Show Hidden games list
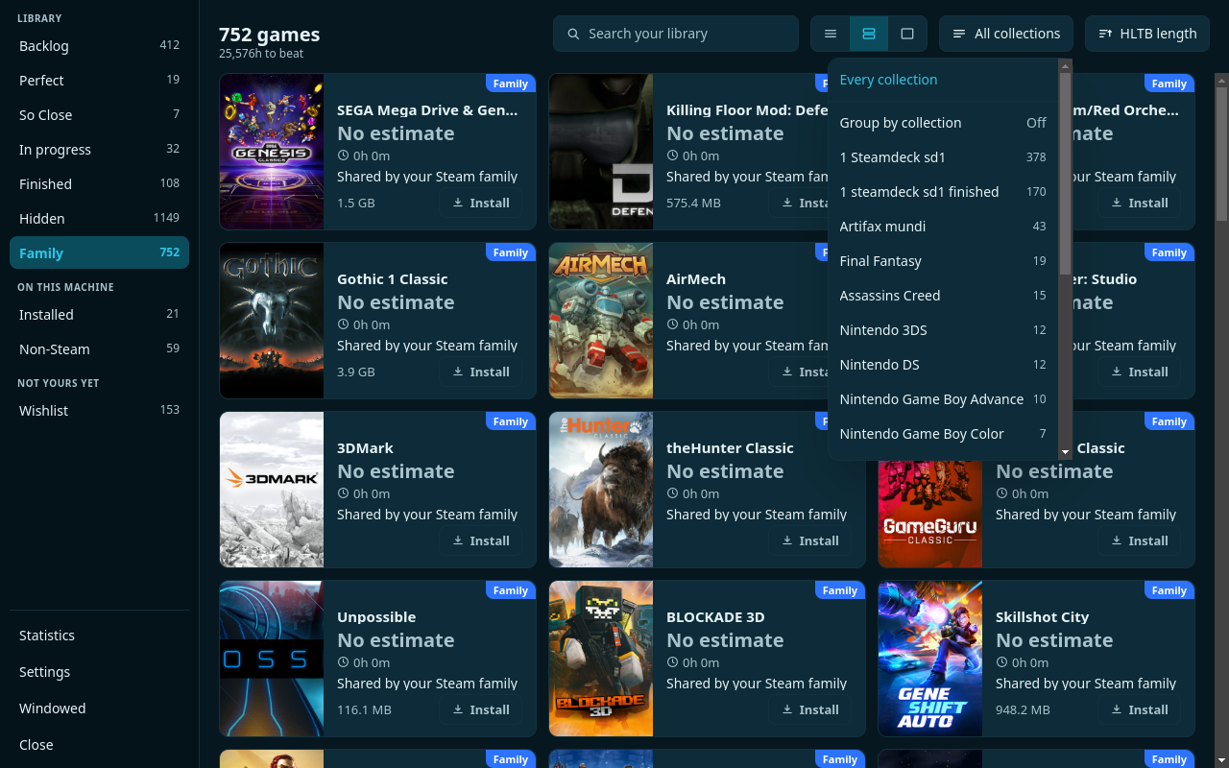Image resolution: width=1229 pixels, height=768 pixels. [99, 218]
